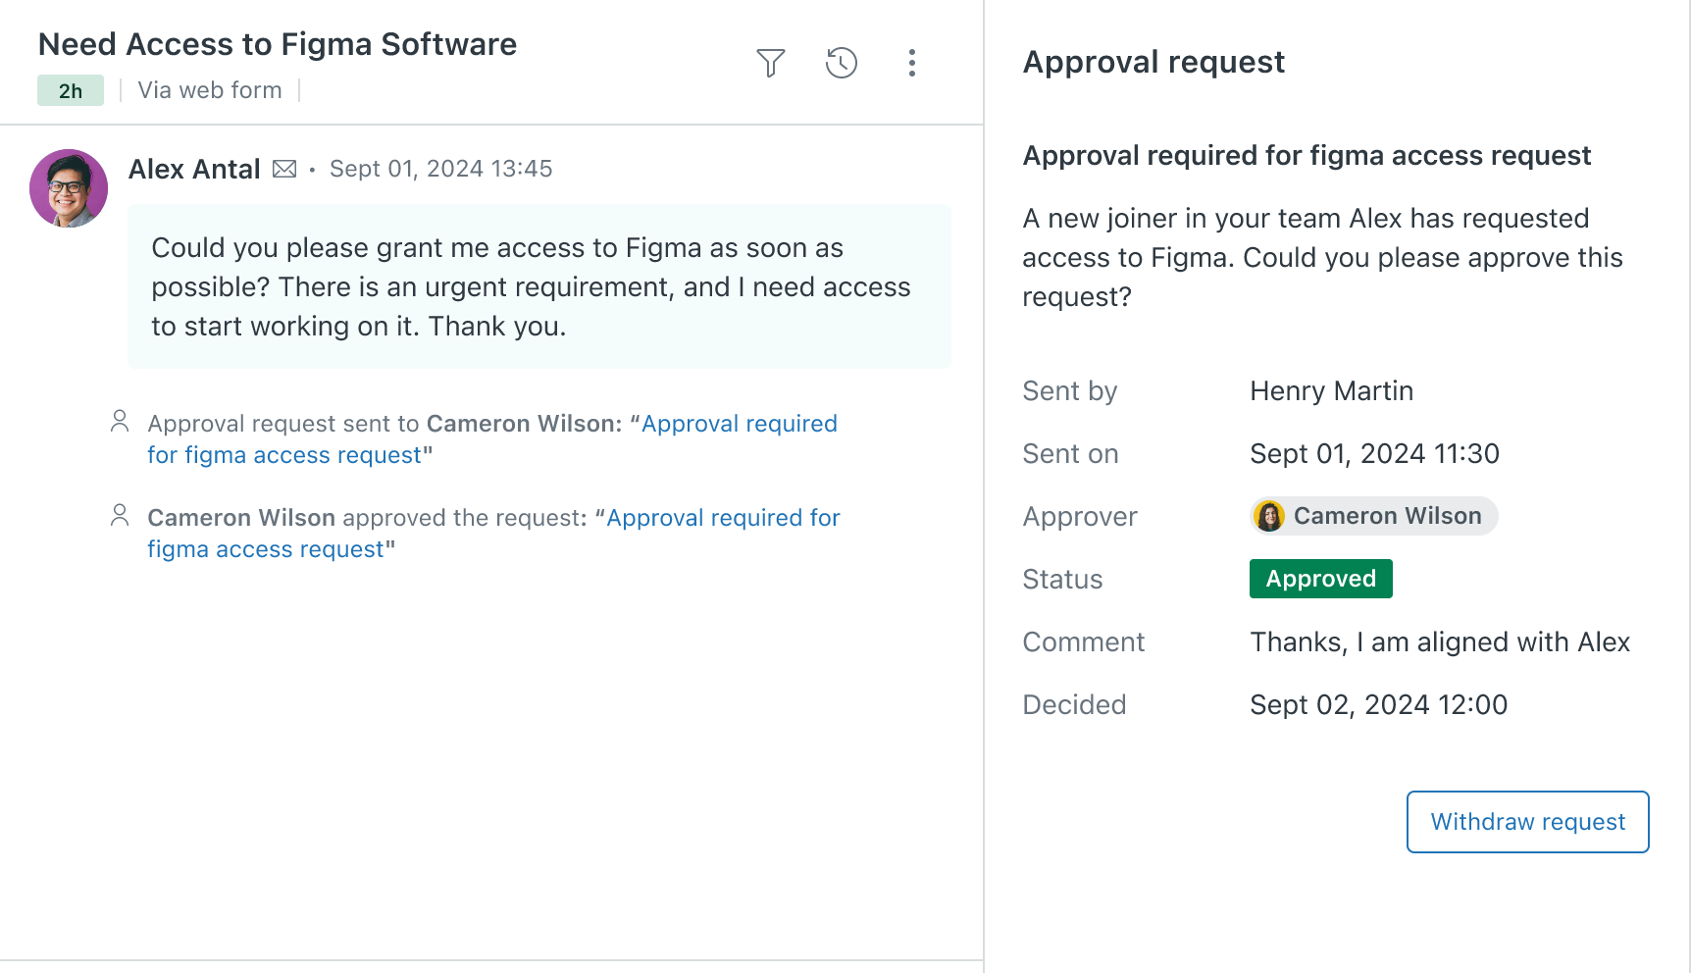1691x973 pixels.
Task: Click the 'Via web form' label
Action: click(210, 90)
